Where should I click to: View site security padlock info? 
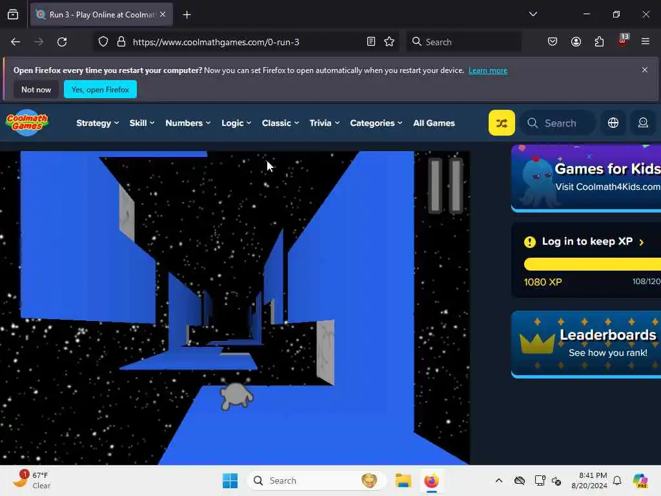click(121, 42)
